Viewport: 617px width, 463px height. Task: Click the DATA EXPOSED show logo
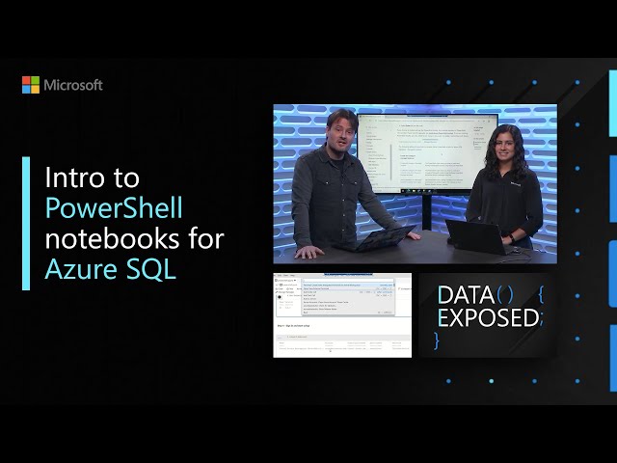[488, 315]
